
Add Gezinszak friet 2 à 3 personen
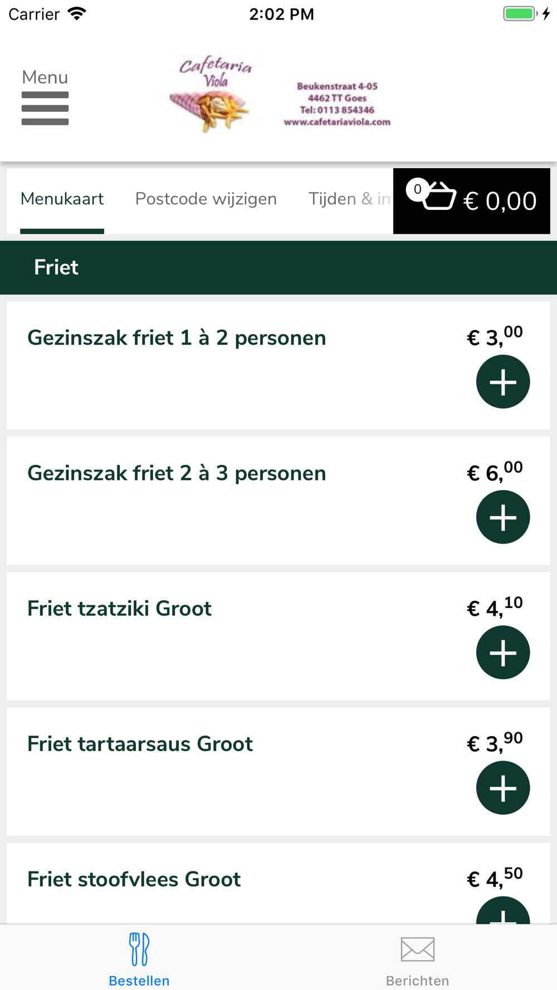pos(502,517)
